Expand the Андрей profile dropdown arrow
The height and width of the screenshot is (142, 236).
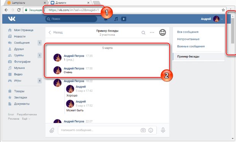[x=222, y=19]
